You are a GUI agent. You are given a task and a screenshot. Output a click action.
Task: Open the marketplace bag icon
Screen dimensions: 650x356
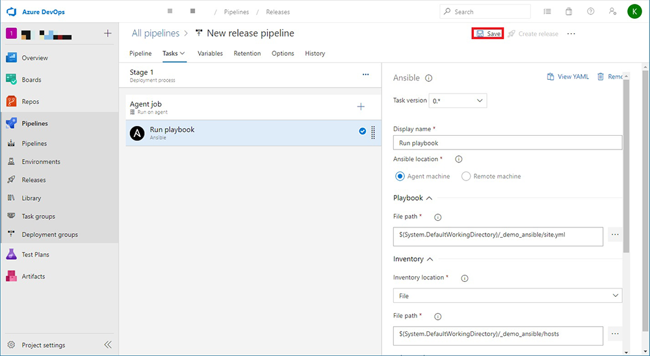[569, 12]
